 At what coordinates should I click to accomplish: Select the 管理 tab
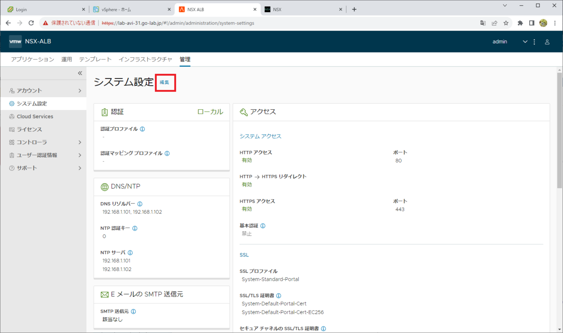pyautogui.click(x=185, y=59)
